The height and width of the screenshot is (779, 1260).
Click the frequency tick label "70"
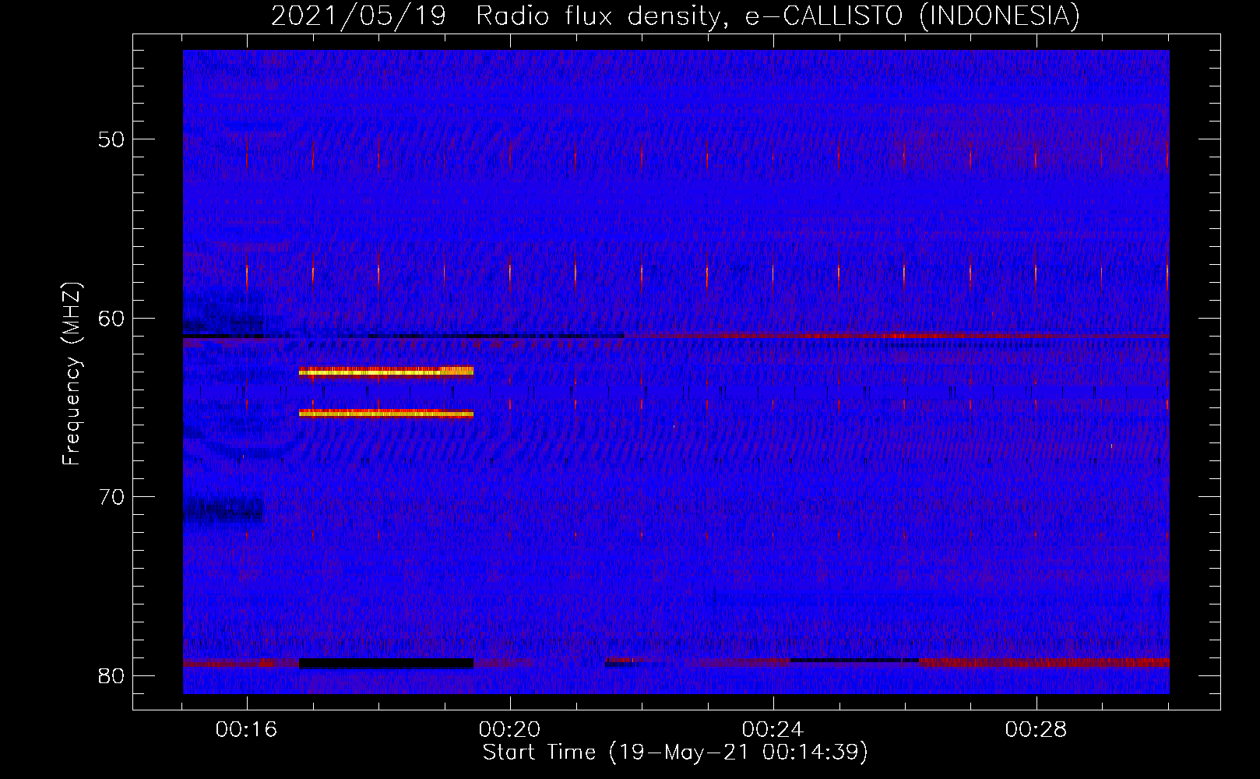point(111,497)
